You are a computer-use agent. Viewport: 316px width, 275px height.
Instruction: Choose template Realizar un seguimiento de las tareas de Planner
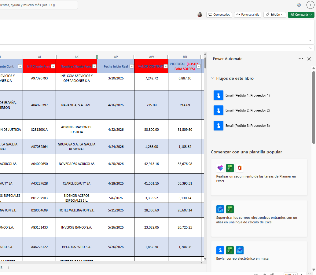259,177
